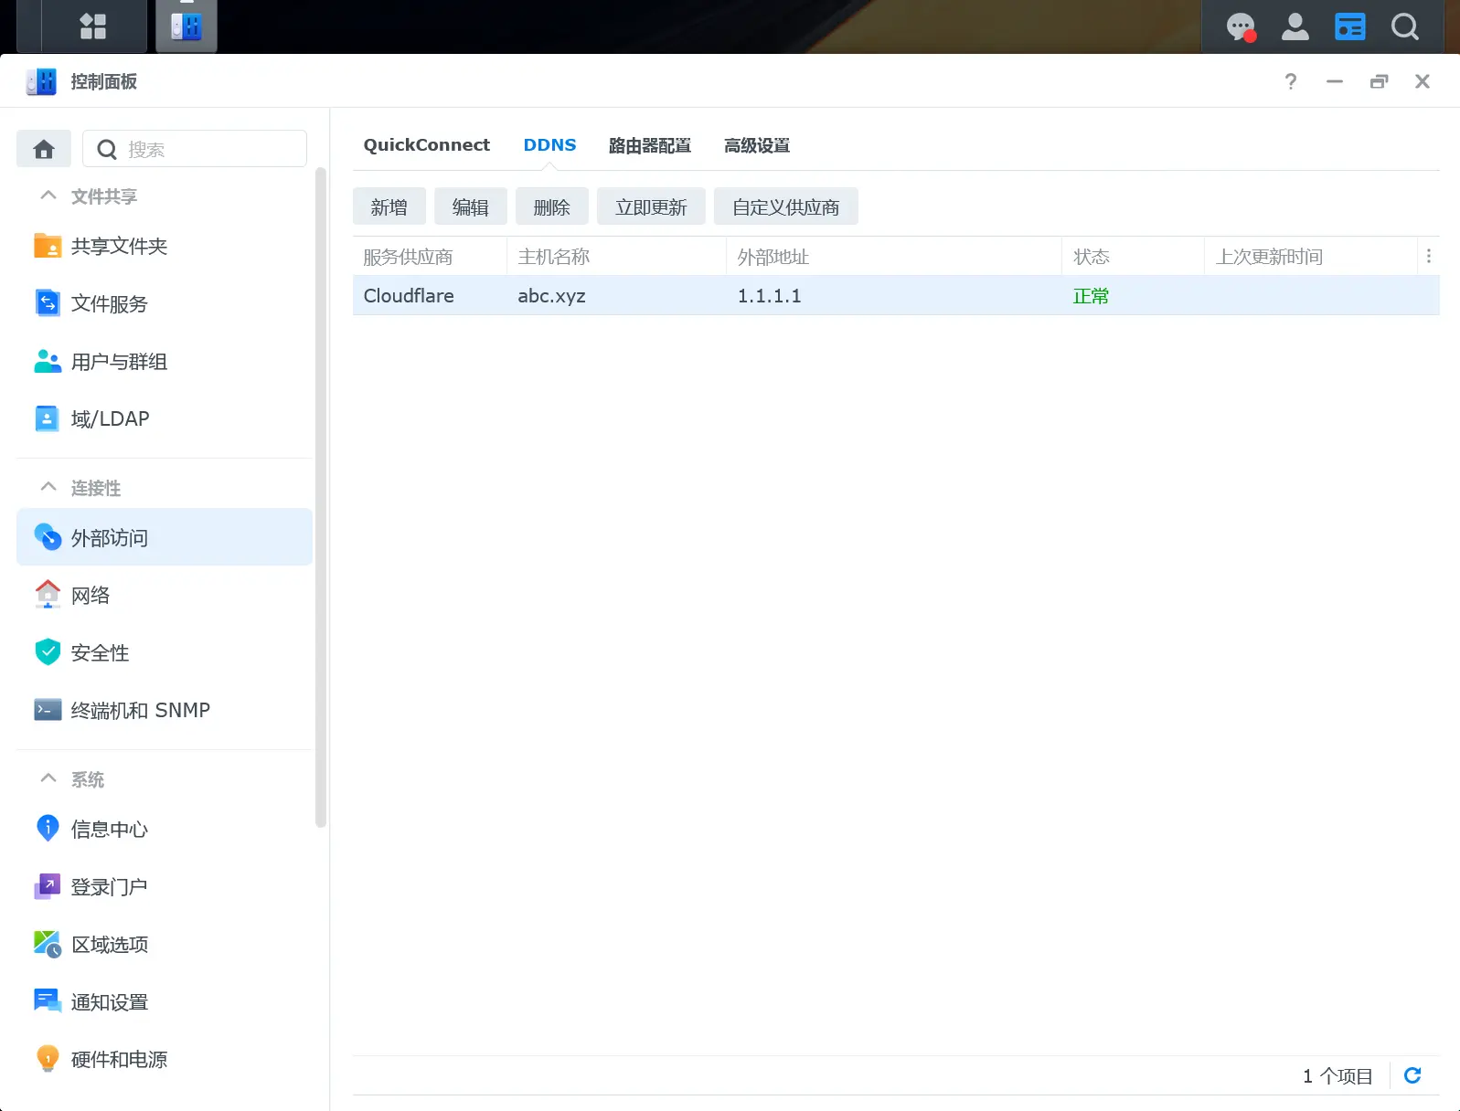Viewport: 1460px width, 1111px height.
Task: Open the widgets panel icon
Action: pyautogui.click(x=1349, y=26)
